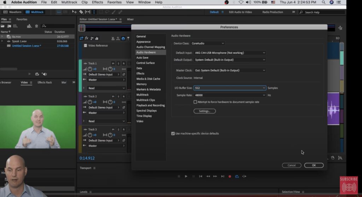This screenshot has height=197, width=362.
Task: Uncheck 'Use machine-specific device defaults'
Action: (173, 134)
